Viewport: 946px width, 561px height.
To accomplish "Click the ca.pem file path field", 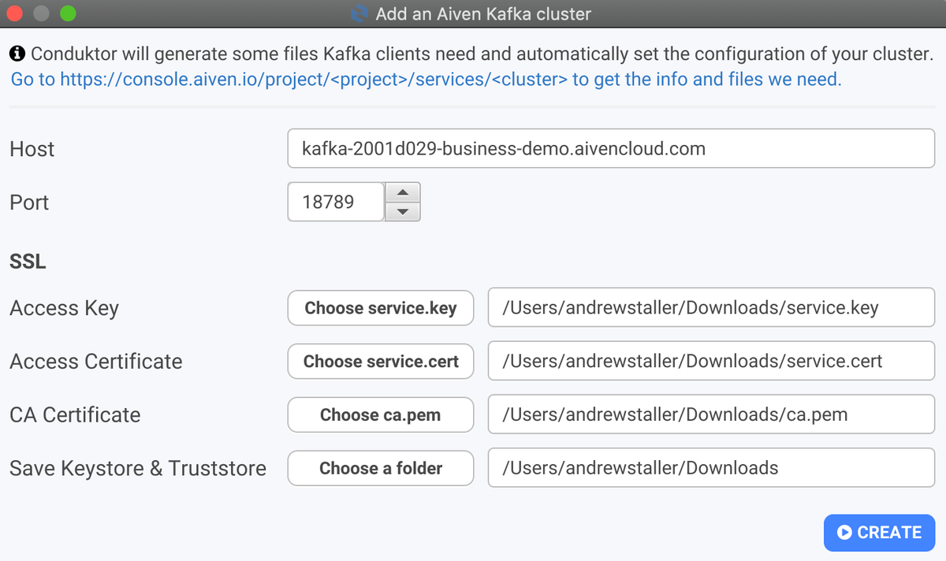I will pos(711,414).
